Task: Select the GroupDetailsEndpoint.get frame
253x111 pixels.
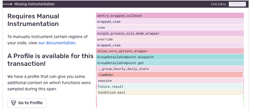Action: tap(170, 63)
